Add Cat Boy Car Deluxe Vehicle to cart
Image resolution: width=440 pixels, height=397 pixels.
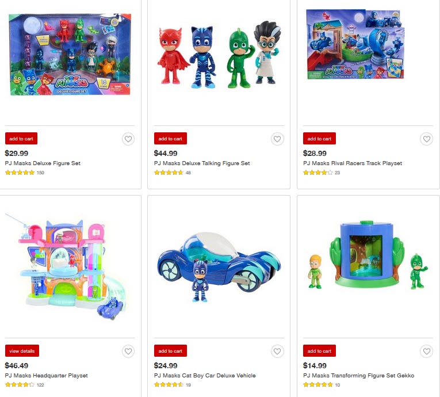coord(170,350)
